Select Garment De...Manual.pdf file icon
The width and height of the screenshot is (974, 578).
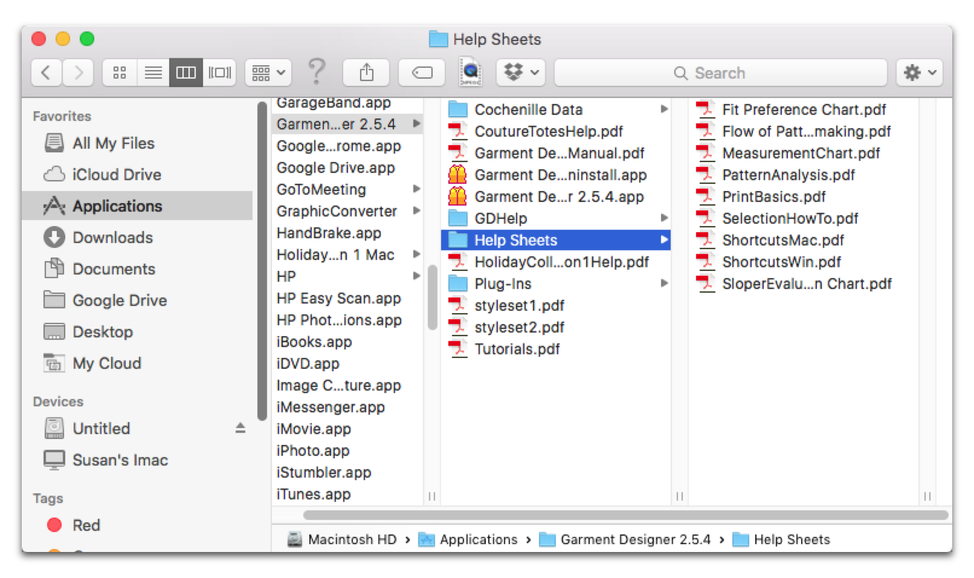(457, 153)
